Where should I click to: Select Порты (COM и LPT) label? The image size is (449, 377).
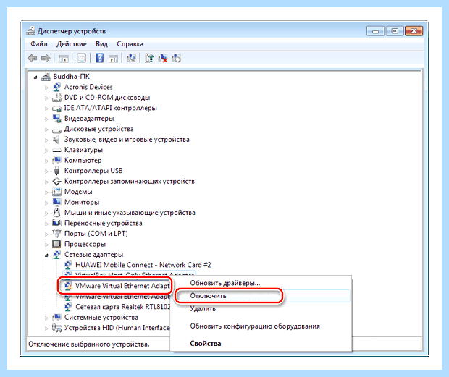pos(96,234)
